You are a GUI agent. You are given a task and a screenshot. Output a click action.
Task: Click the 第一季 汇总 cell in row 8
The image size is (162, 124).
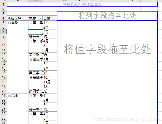pos(43,36)
